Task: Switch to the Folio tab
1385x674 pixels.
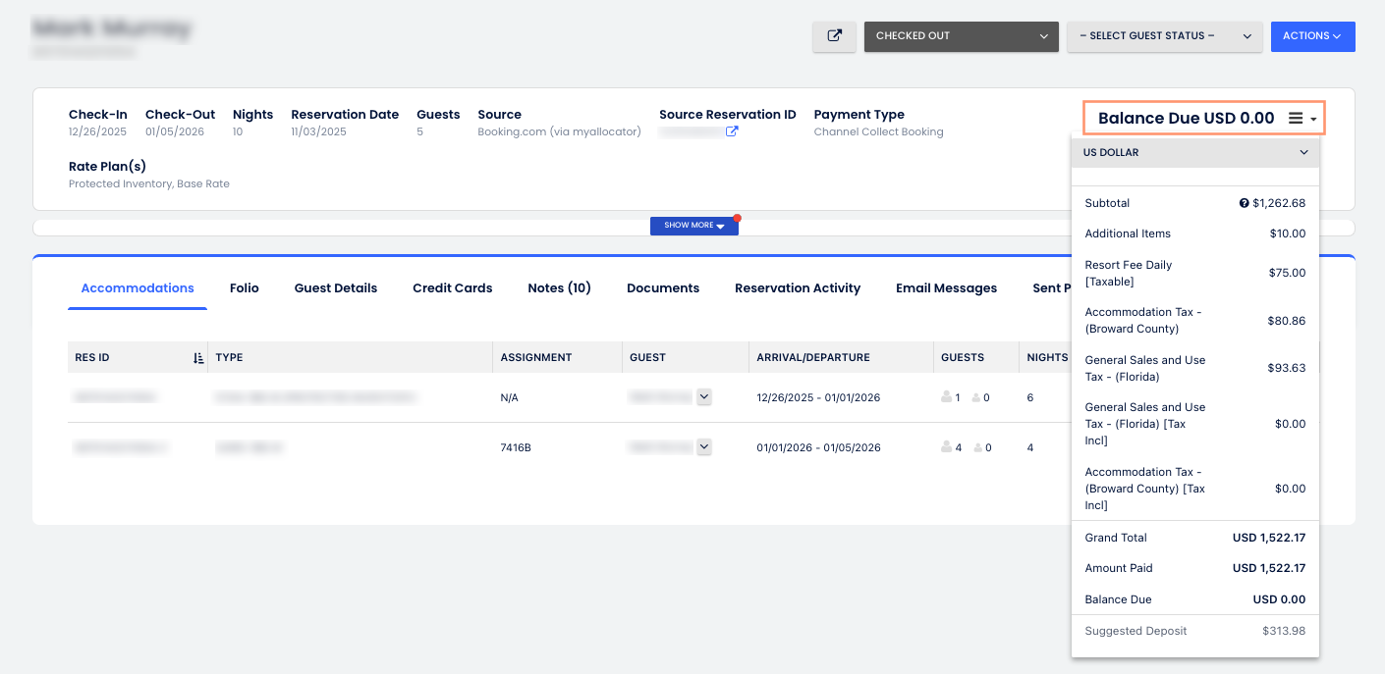Action: [x=245, y=288]
